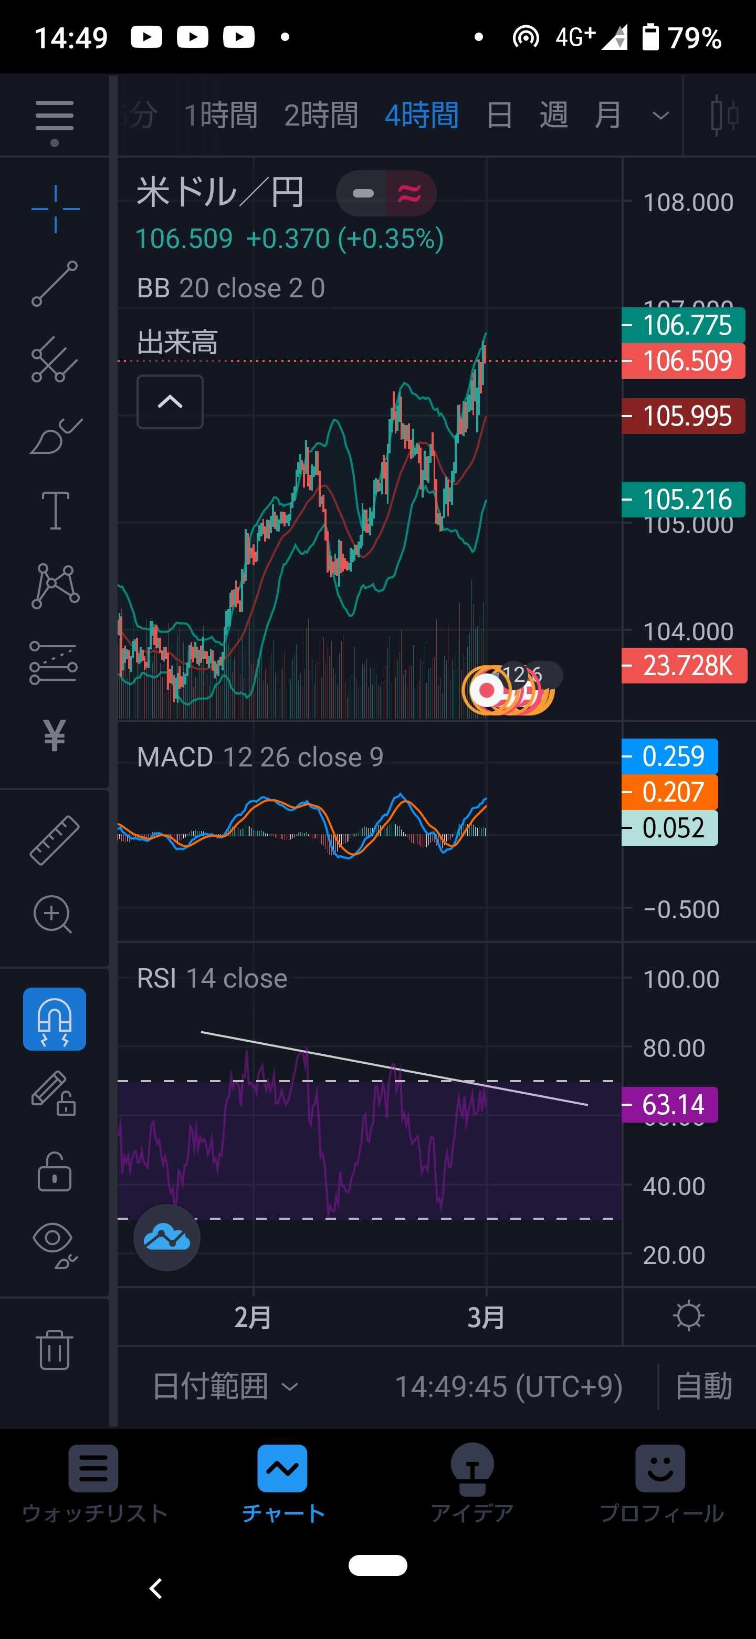Delete drawings with the trash icon
The image size is (756, 1639).
click(54, 1349)
